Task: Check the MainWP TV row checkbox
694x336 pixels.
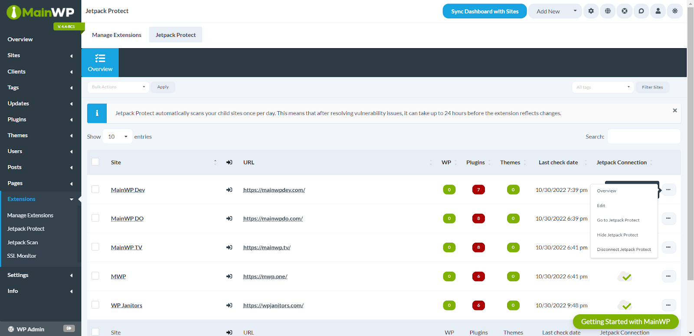Action: tap(95, 247)
